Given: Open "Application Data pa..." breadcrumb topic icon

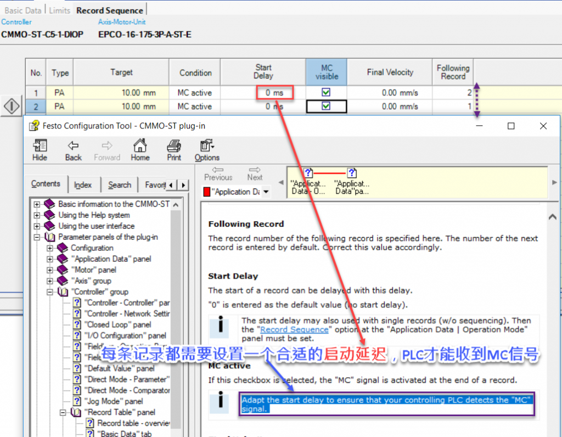Looking at the screenshot, I should (x=352, y=173).
